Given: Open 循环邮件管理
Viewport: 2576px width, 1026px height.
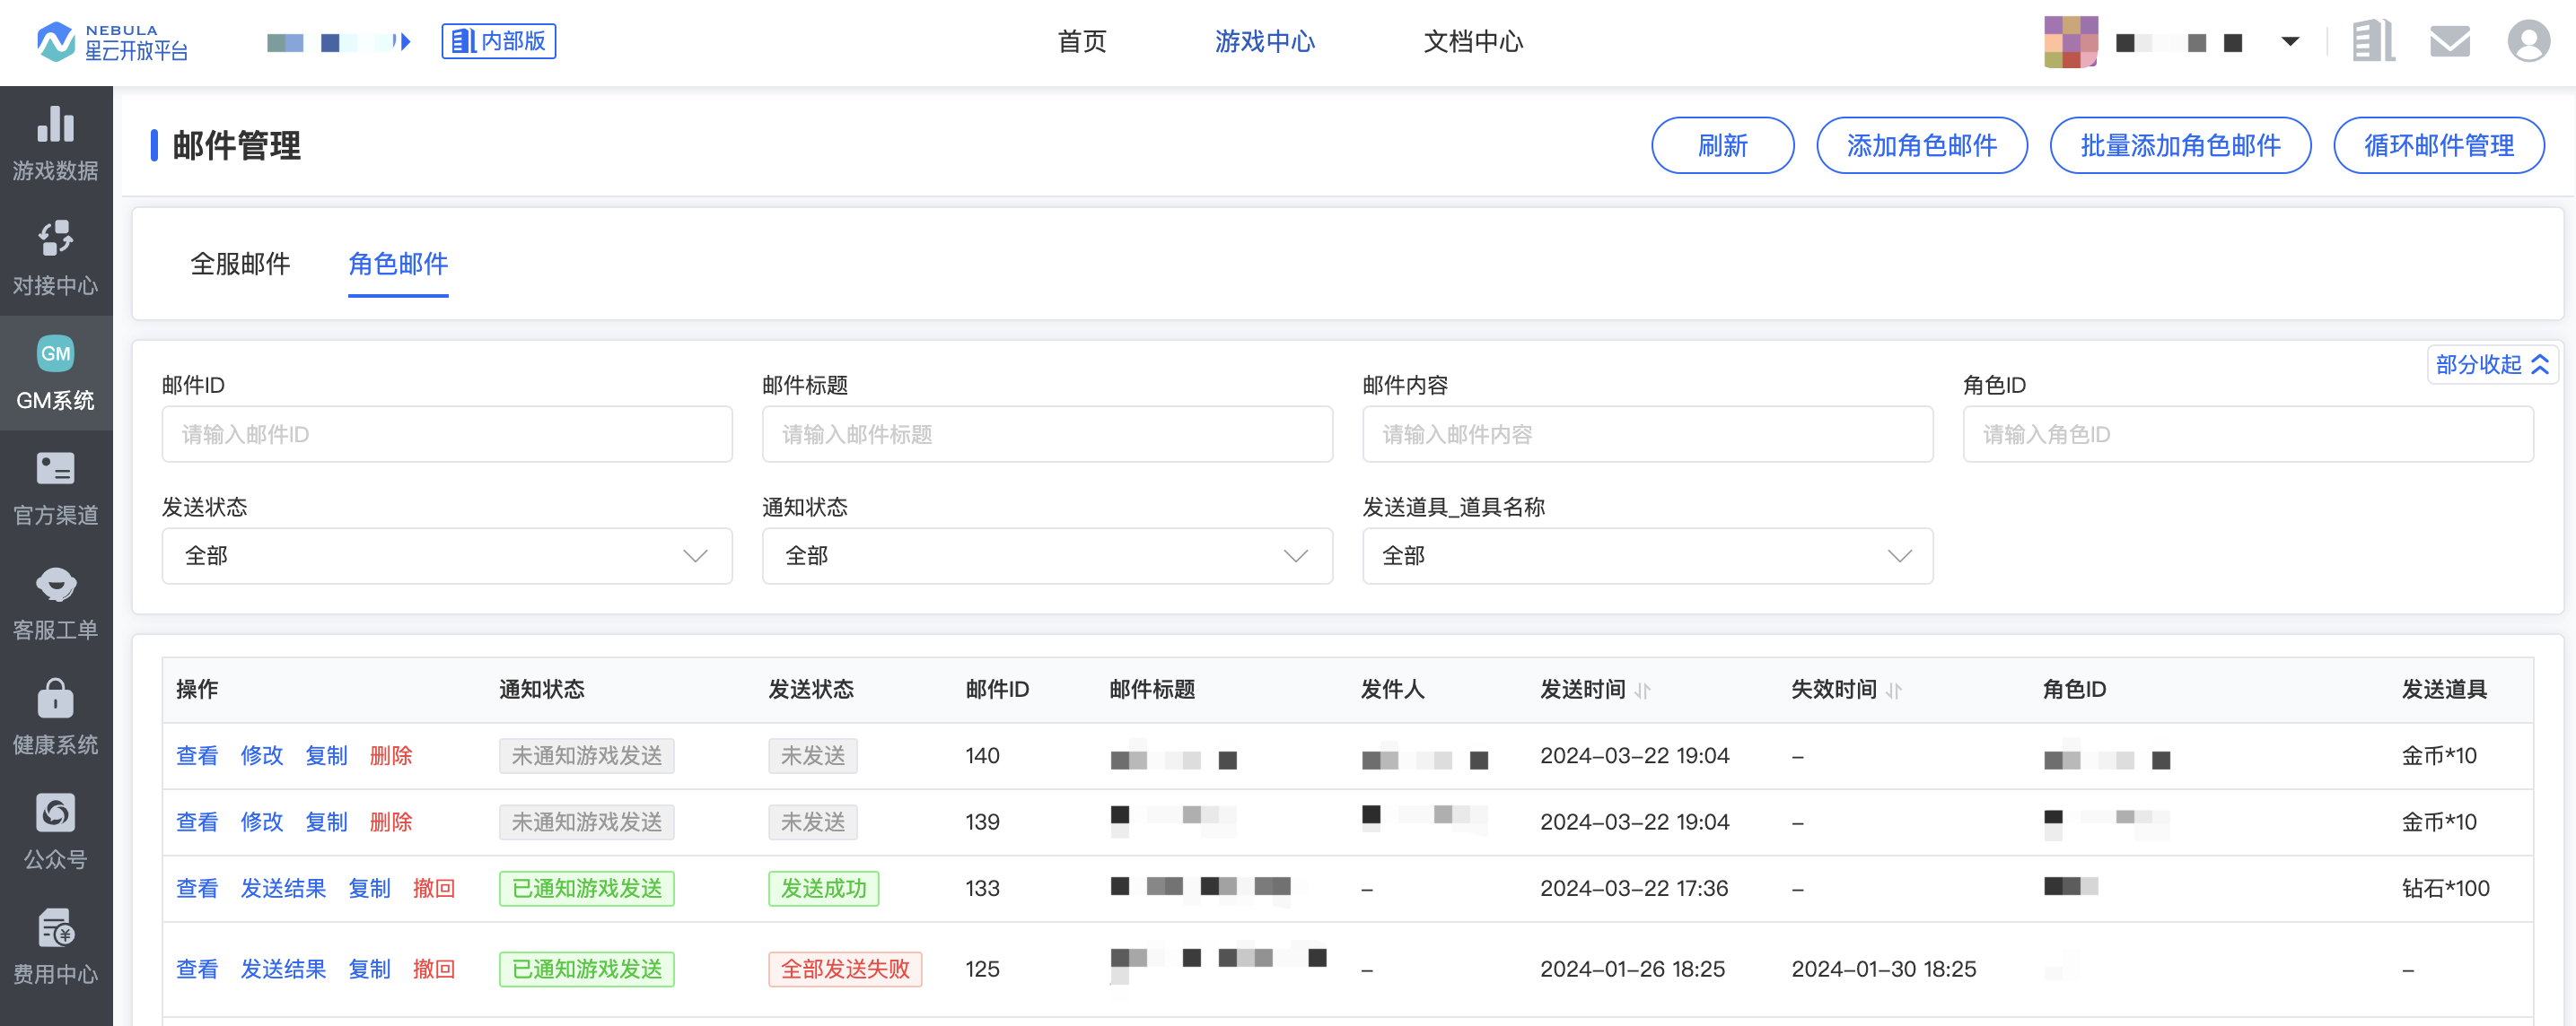Looking at the screenshot, I should point(2438,146).
